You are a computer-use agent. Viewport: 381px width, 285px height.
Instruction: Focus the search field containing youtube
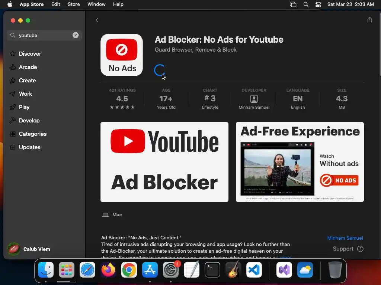pyautogui.click(x=44, y=35)
